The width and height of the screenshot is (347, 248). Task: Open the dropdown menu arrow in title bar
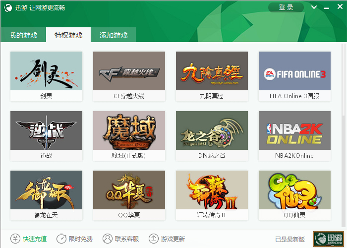point(314,7)
